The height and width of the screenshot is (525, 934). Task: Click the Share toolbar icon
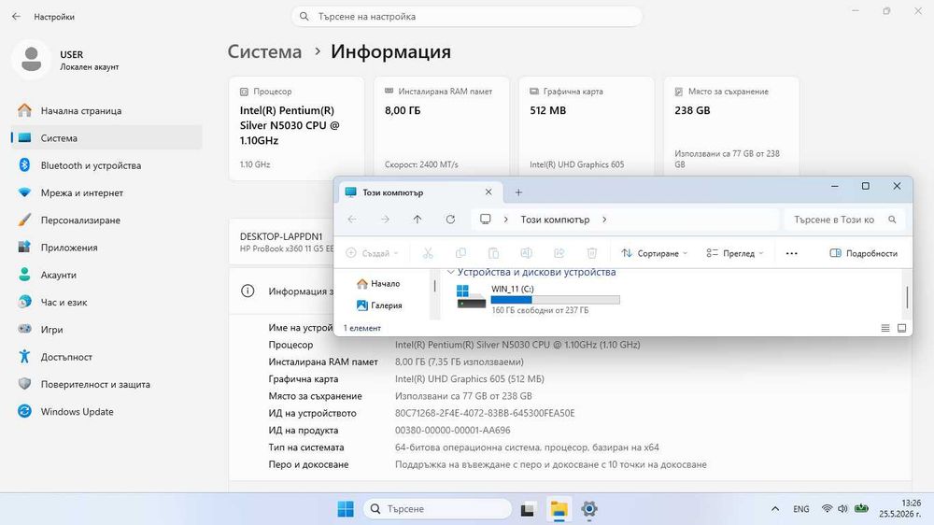(559, 253)
